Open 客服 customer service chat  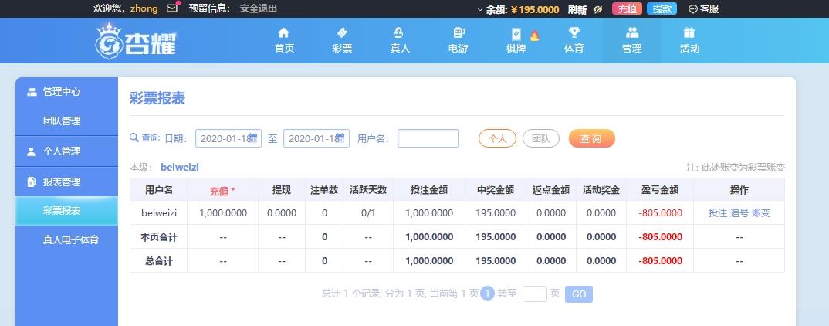[704, 9]
